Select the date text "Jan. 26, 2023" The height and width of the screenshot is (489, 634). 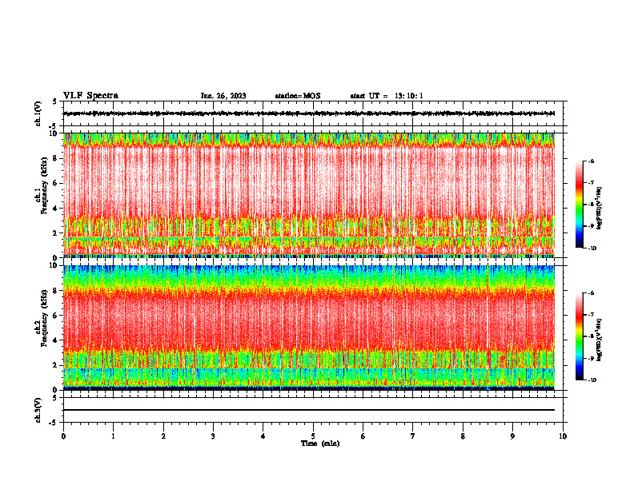coord(223,96)
